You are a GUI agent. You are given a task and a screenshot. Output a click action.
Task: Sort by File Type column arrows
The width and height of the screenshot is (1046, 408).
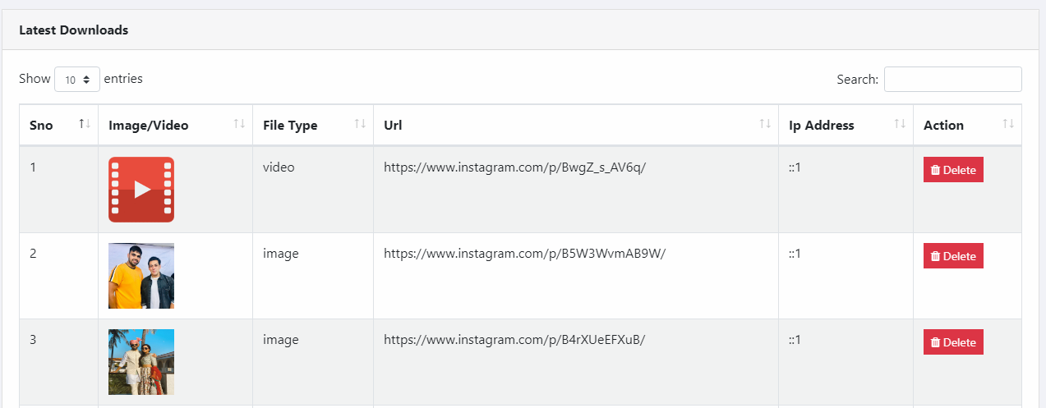coord(360,124)
